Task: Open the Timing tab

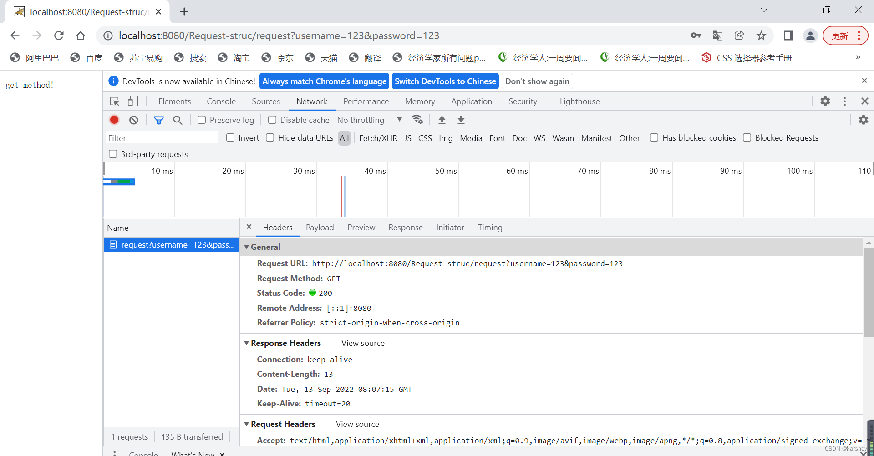Action: (490, 227)
